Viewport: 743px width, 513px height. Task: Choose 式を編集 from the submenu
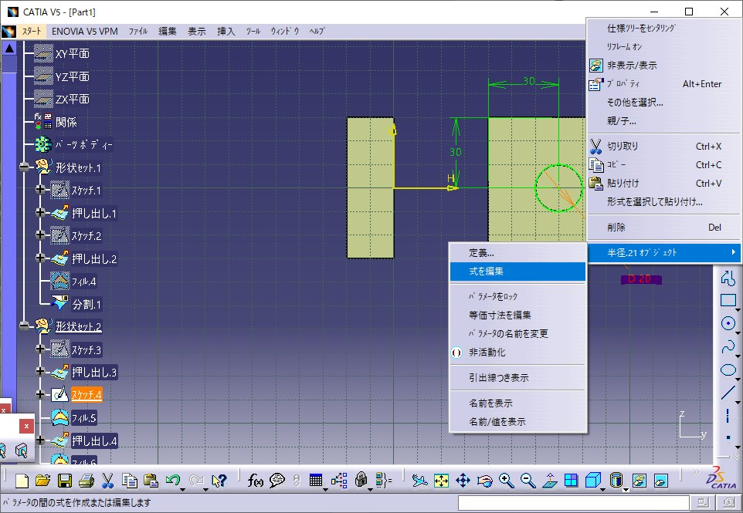pos(487,271)
